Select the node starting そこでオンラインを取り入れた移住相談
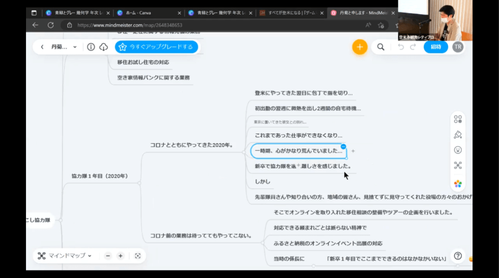 coord(363,212)
